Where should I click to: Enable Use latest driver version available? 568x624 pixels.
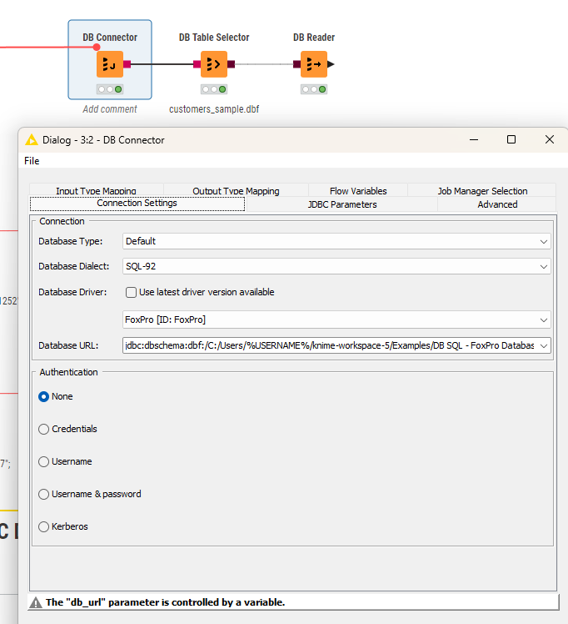click(131, 293)
